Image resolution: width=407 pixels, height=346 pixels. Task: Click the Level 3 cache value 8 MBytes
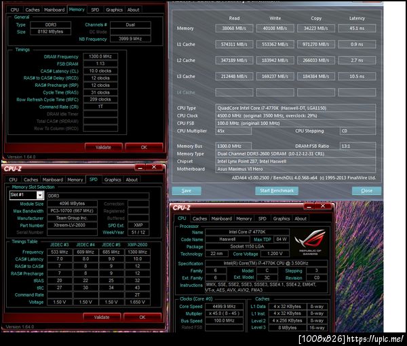pyautogui.click(x=288, y=328)
